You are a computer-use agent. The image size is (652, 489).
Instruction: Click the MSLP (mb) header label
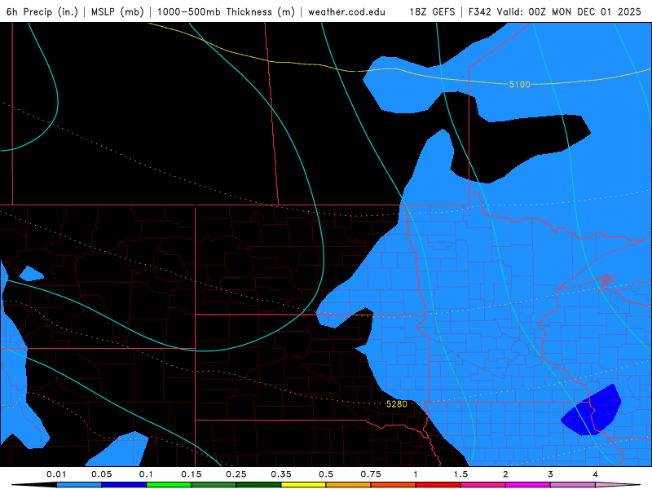click(x=117, y=11)
